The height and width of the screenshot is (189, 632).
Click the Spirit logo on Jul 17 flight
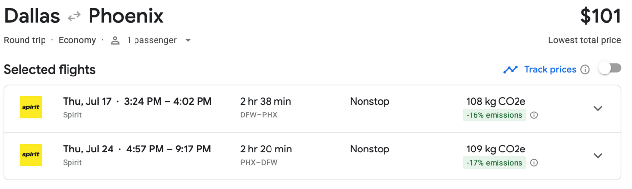click(31, 108)
